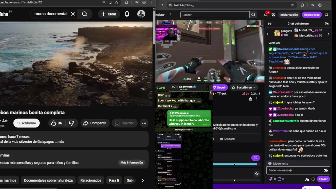Click Más información in the YouTube notice
Image resolution: width=336 pixels, height=189 pixels.
[132, 162]
